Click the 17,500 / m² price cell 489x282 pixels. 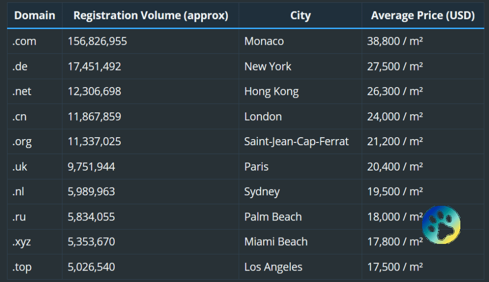[395, 267]
